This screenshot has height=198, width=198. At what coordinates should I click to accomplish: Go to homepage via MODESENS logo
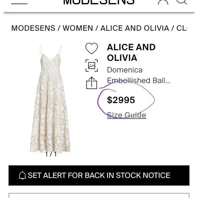coord(99,2)
